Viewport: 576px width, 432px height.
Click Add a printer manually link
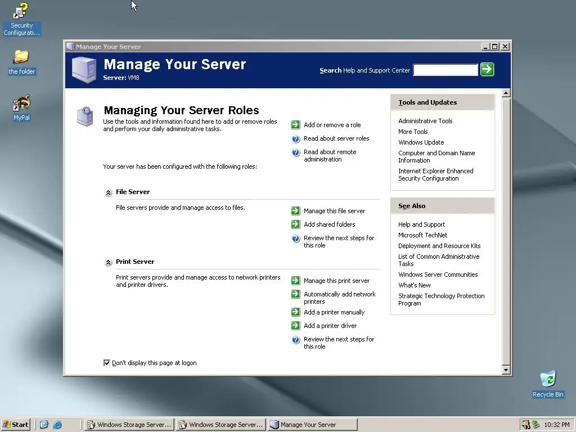(x=334, y=312)
